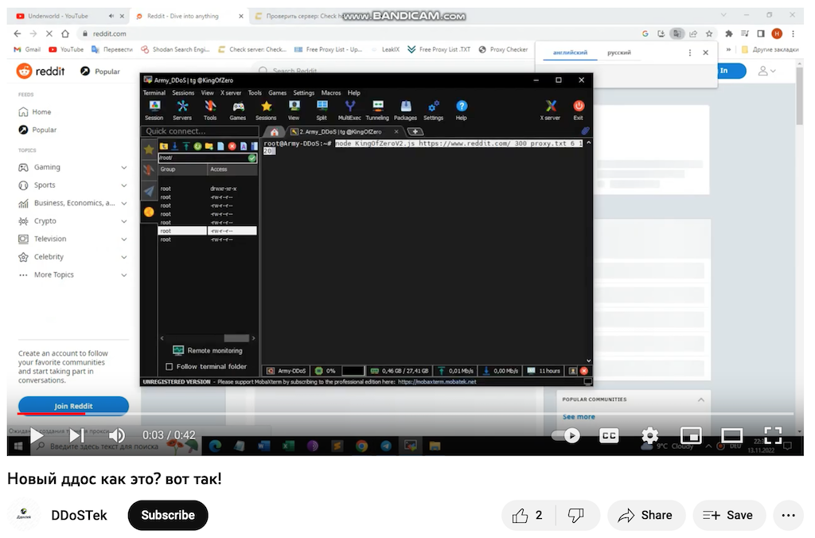Viewport: 815px width, 538px height.
Task: Open MultiExec mode in MobaXterm toolbar
Action: pyautogui.click(x=349, y=110)
